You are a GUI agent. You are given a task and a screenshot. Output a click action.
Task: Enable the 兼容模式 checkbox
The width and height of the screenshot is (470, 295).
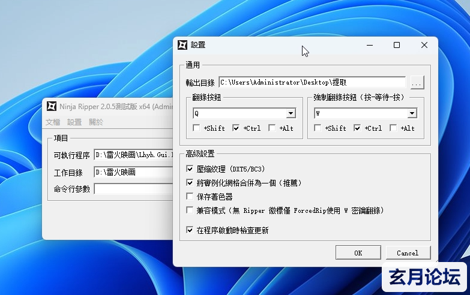[190, 210]
